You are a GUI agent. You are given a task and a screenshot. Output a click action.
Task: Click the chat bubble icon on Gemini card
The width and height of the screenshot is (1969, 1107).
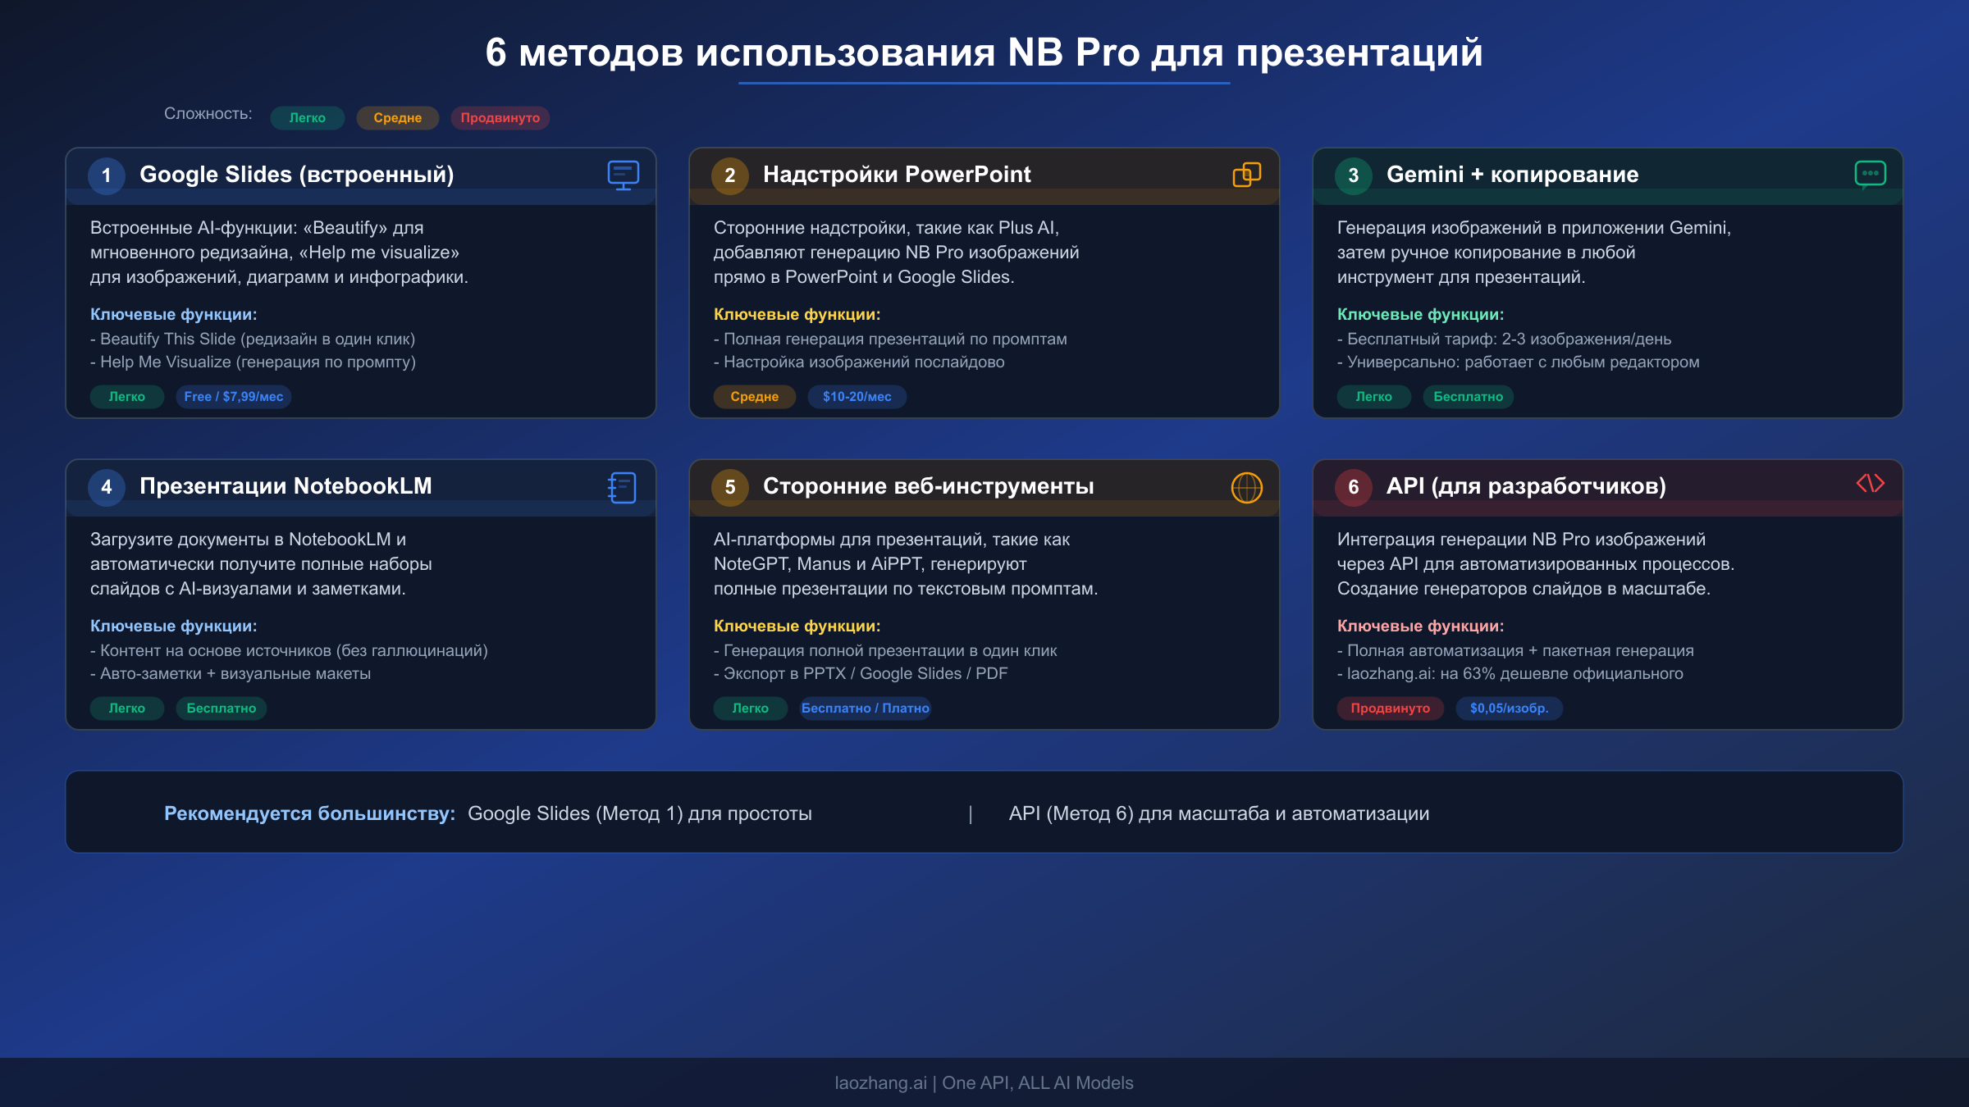point(1870,175)
